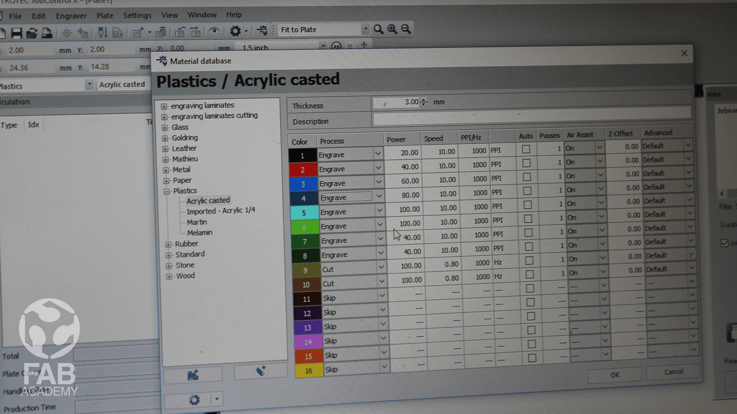Click the Material database title icon

(162, 61)
